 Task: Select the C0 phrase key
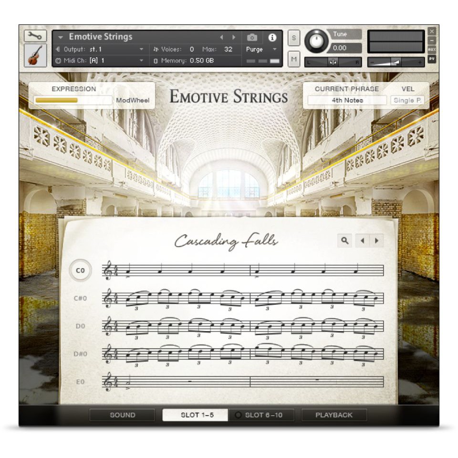coord(80,271)
